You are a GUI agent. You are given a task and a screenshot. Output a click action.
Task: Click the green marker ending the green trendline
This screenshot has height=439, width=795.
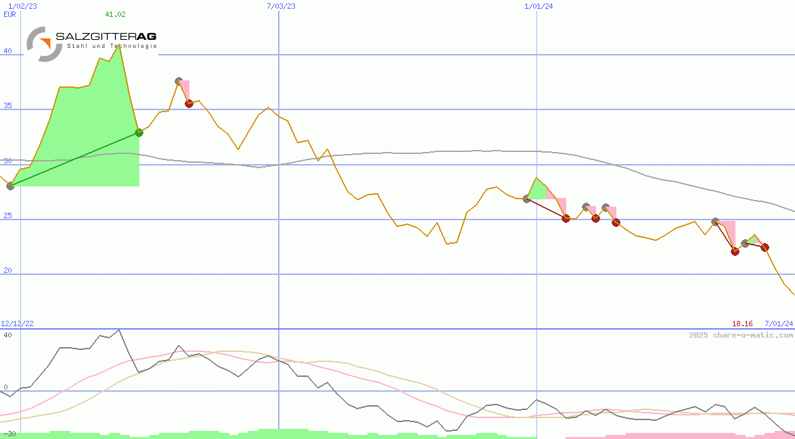click(139, 132)
